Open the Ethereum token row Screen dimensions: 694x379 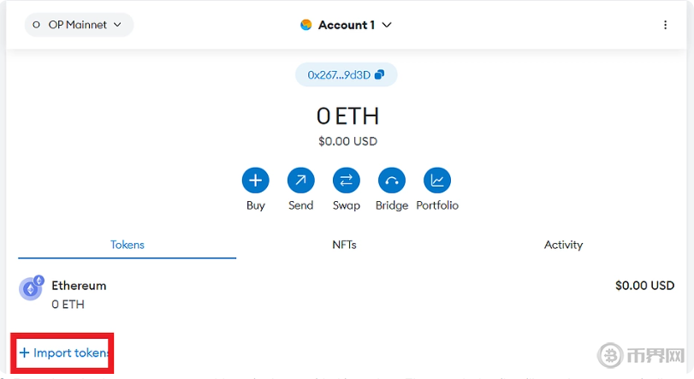click(x=342, y=294)
